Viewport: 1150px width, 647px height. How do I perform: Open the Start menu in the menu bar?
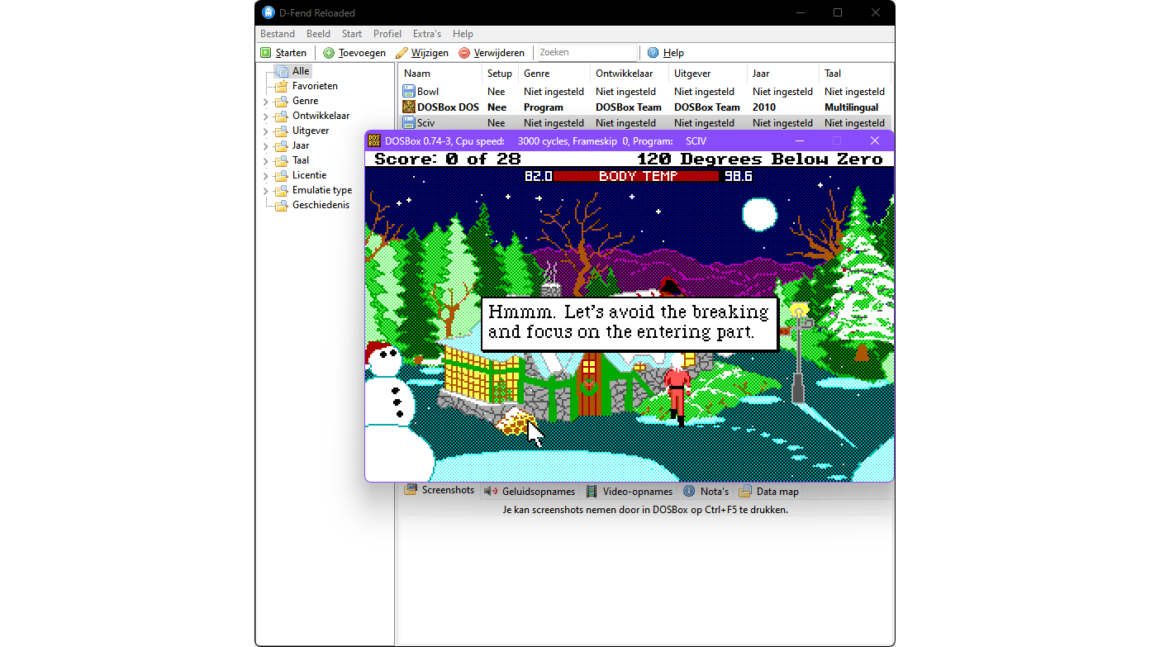coord(352,34)
